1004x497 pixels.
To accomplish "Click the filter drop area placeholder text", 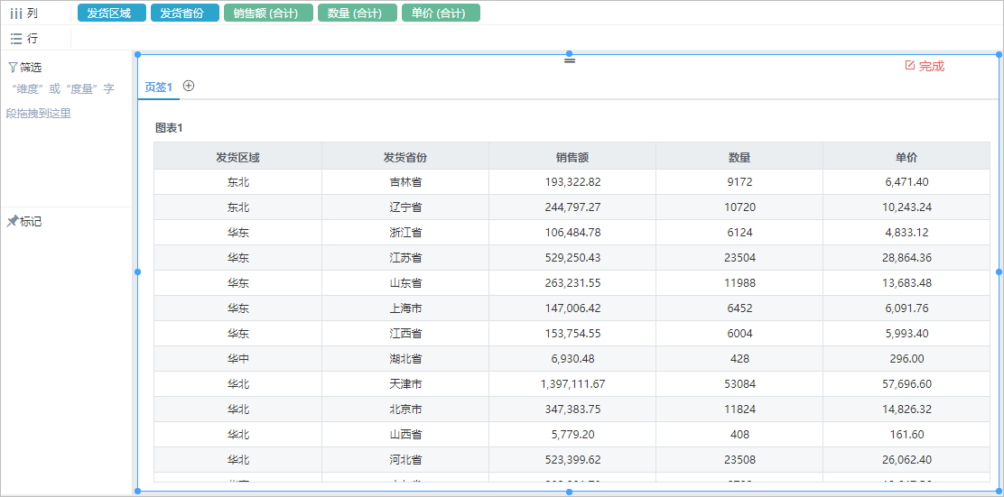I will 63,101.
